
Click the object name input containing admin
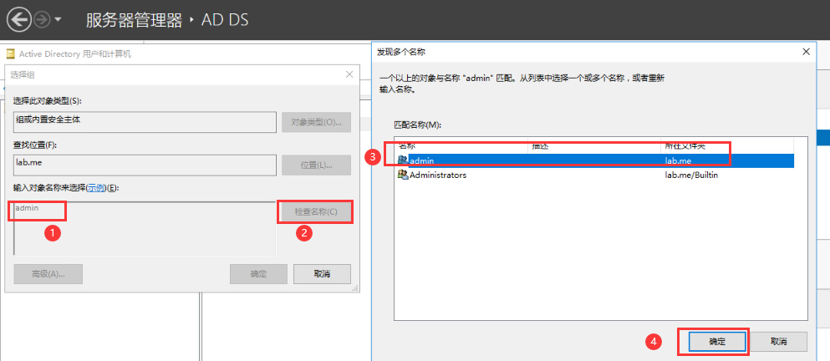[x=144, y=228]
